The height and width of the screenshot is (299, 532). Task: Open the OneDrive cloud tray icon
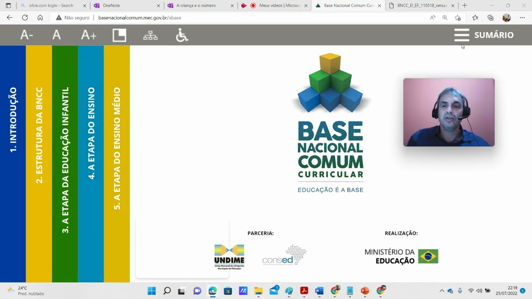450,291
